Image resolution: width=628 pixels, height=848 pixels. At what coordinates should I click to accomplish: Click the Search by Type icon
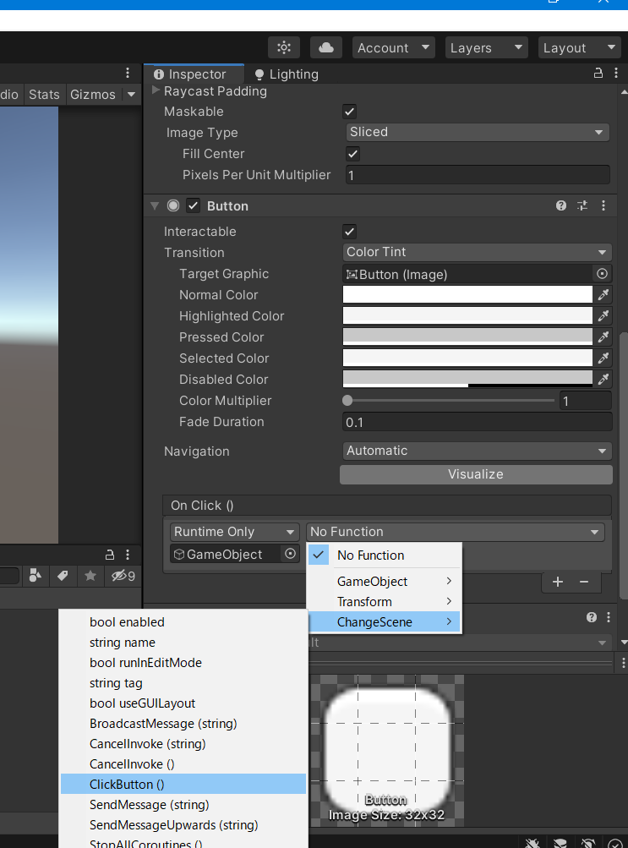point(35,576)
